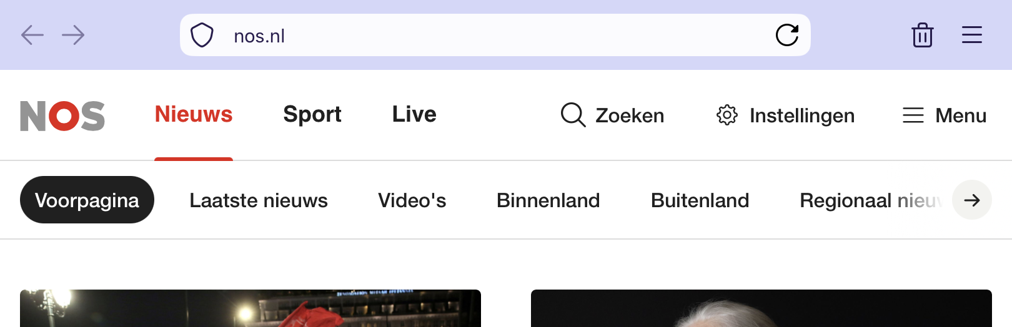Screen dimensions: 1012x327
Task: Select the Voorpagina pill
Action: click(x=87, y=200)
